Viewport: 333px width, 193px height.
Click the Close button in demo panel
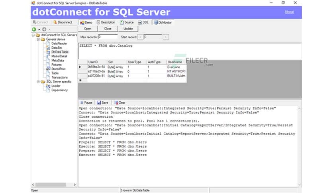pyautogui.click(x=108, y=28)
